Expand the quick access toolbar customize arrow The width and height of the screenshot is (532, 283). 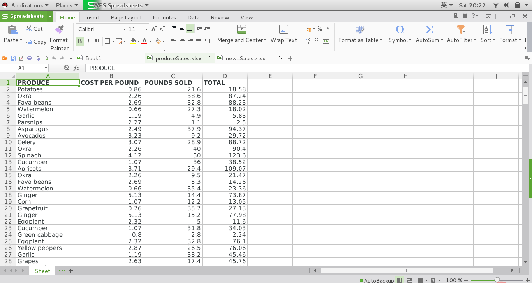(71, 58)
